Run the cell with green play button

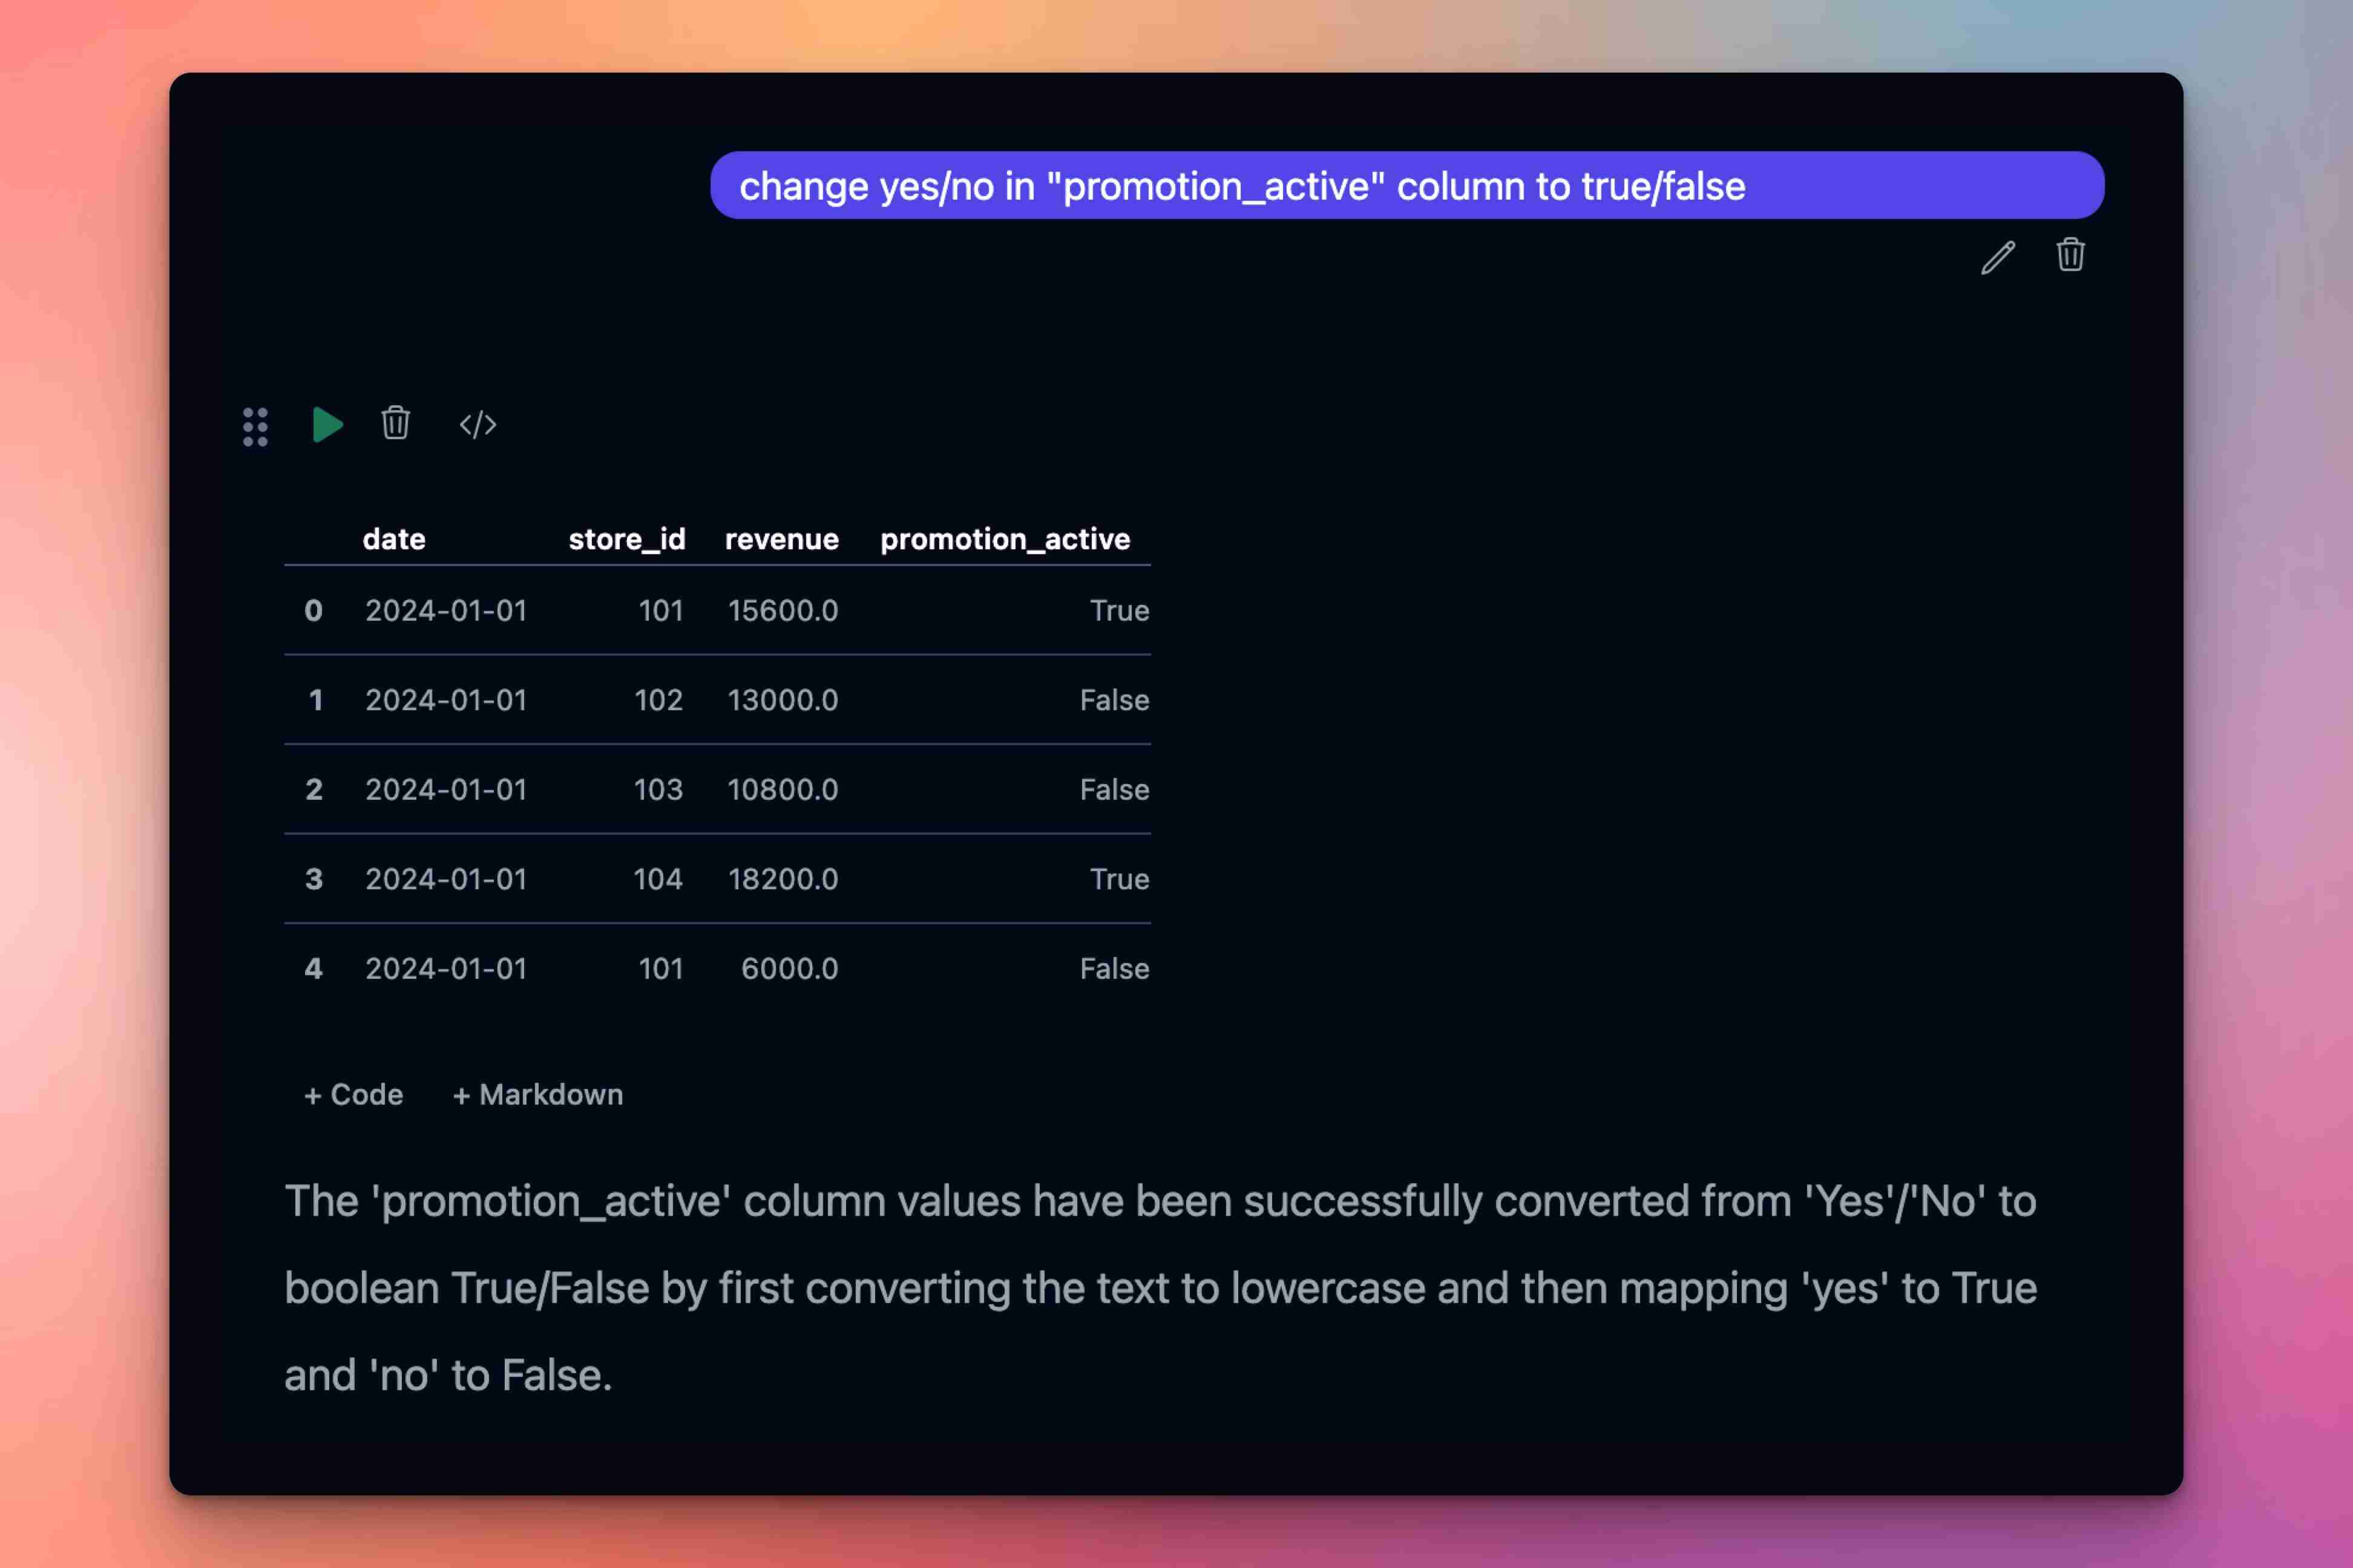click(x=327, y=425)
